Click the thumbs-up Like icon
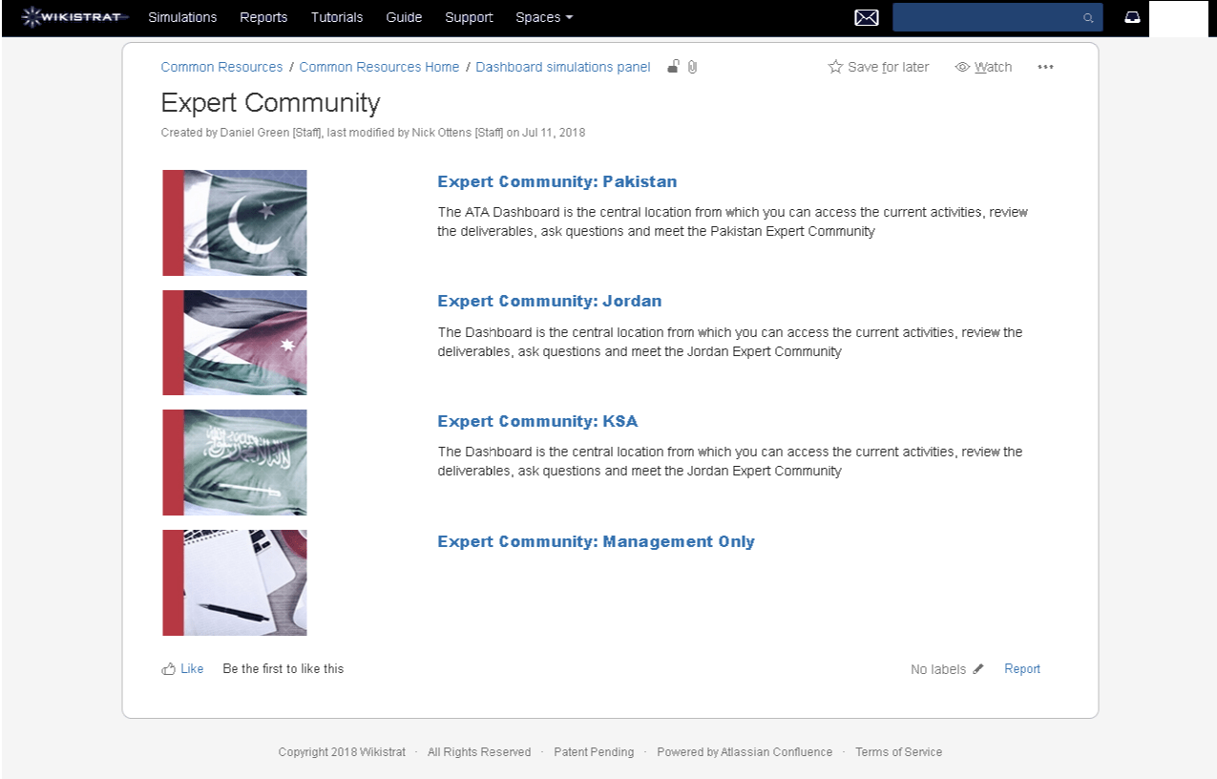The width and height of the screenshot is (1217, 779). tap(169, 668)
